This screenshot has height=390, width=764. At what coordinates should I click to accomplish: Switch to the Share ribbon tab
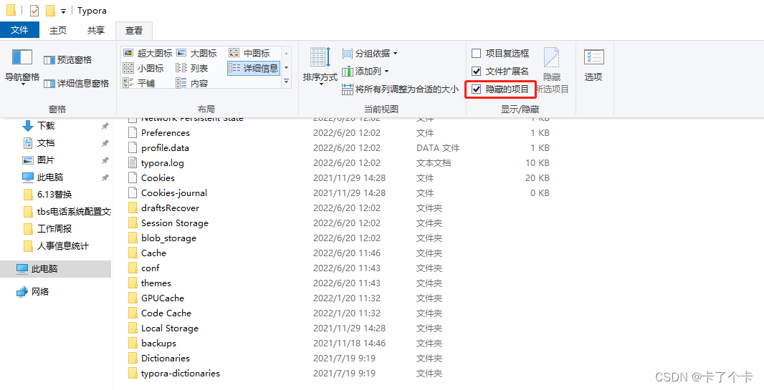(96, 30)
